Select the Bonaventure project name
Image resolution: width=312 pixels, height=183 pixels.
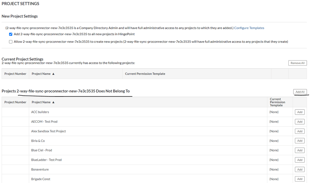coord(40,170)
